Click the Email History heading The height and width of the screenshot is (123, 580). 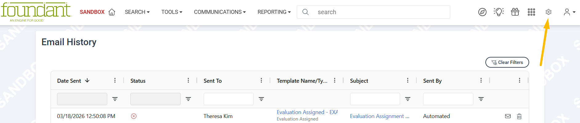[69, 42]
